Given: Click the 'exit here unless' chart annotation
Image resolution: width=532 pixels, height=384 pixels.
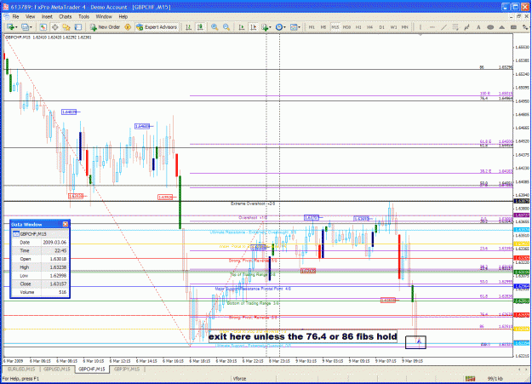Looking at the screenshot, I should (x=303, y=336).
